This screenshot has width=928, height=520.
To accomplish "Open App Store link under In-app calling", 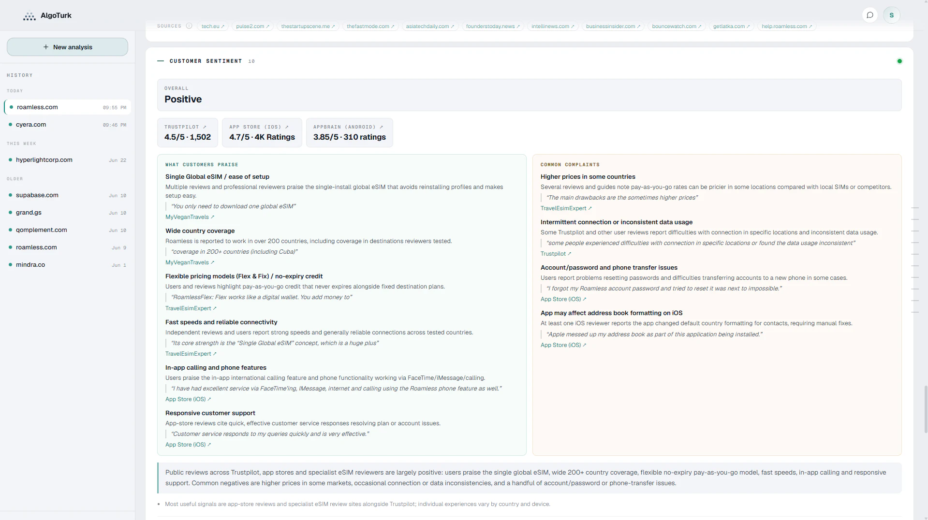I will pyautogui.click(x=188, y=399).
